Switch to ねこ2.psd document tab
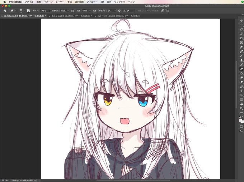Screen dimensions: 244x182 (71, 16)
